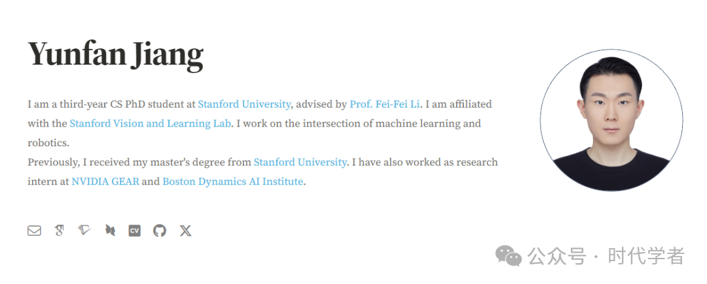Screen dimensions: 707x284
Task: Open the X (Twitter) profile icon
Action: [x=185, y=230]
